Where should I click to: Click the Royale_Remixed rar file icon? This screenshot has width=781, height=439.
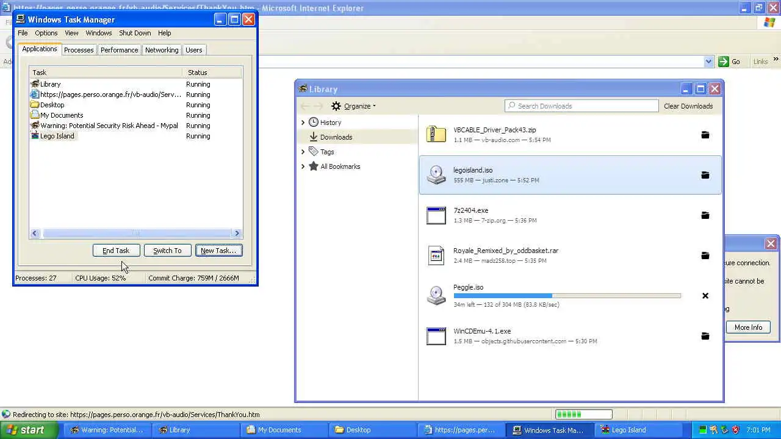(x=436, y=255)
